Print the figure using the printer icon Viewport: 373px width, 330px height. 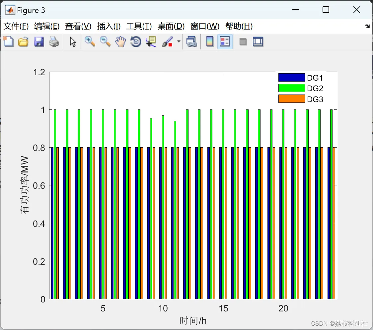point(54,42)
